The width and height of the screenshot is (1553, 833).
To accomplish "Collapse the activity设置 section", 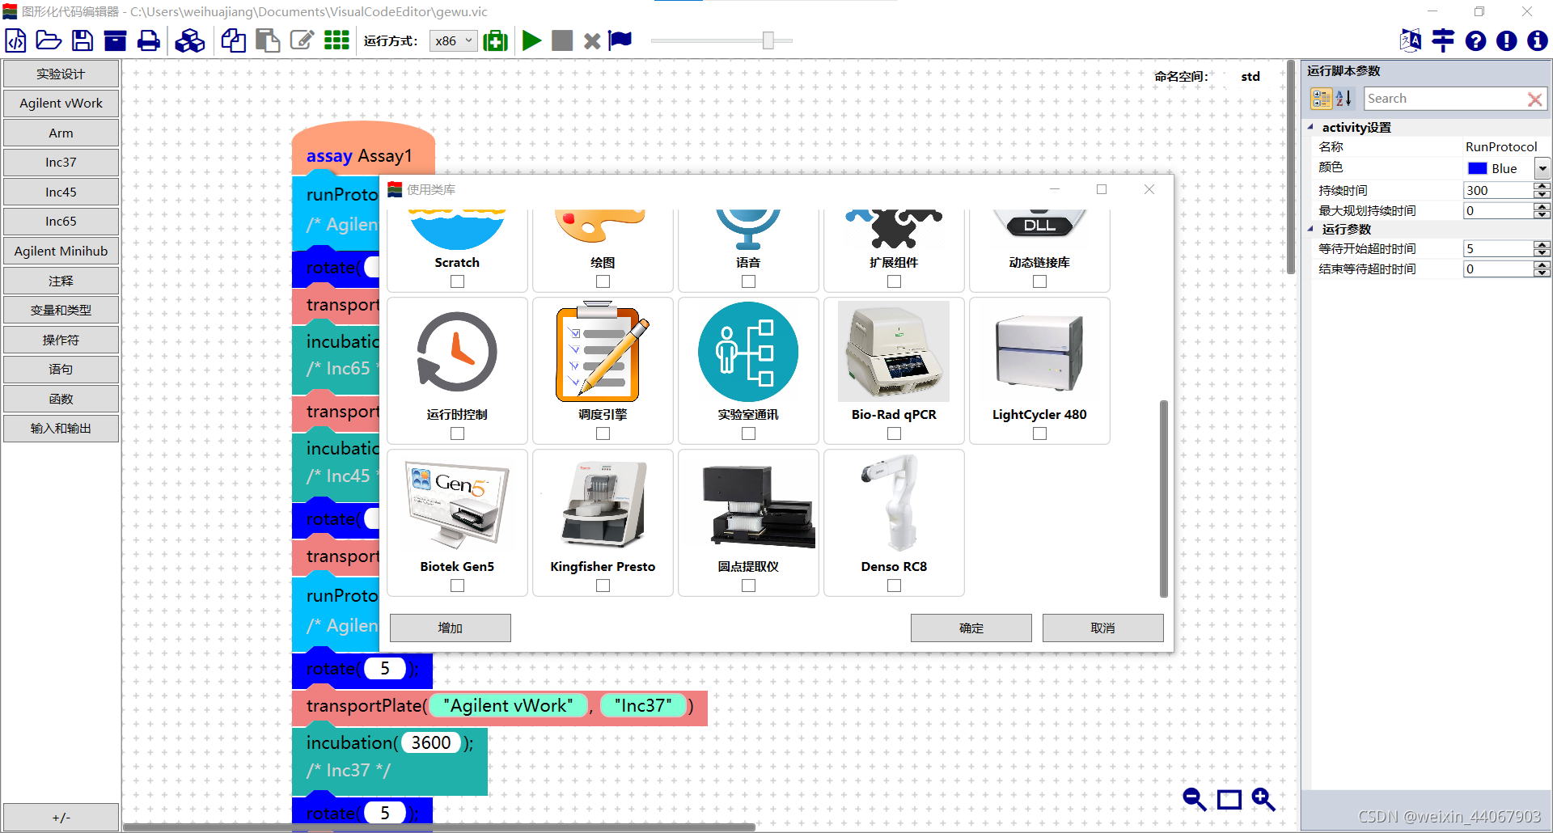I will click(1310, 127).
